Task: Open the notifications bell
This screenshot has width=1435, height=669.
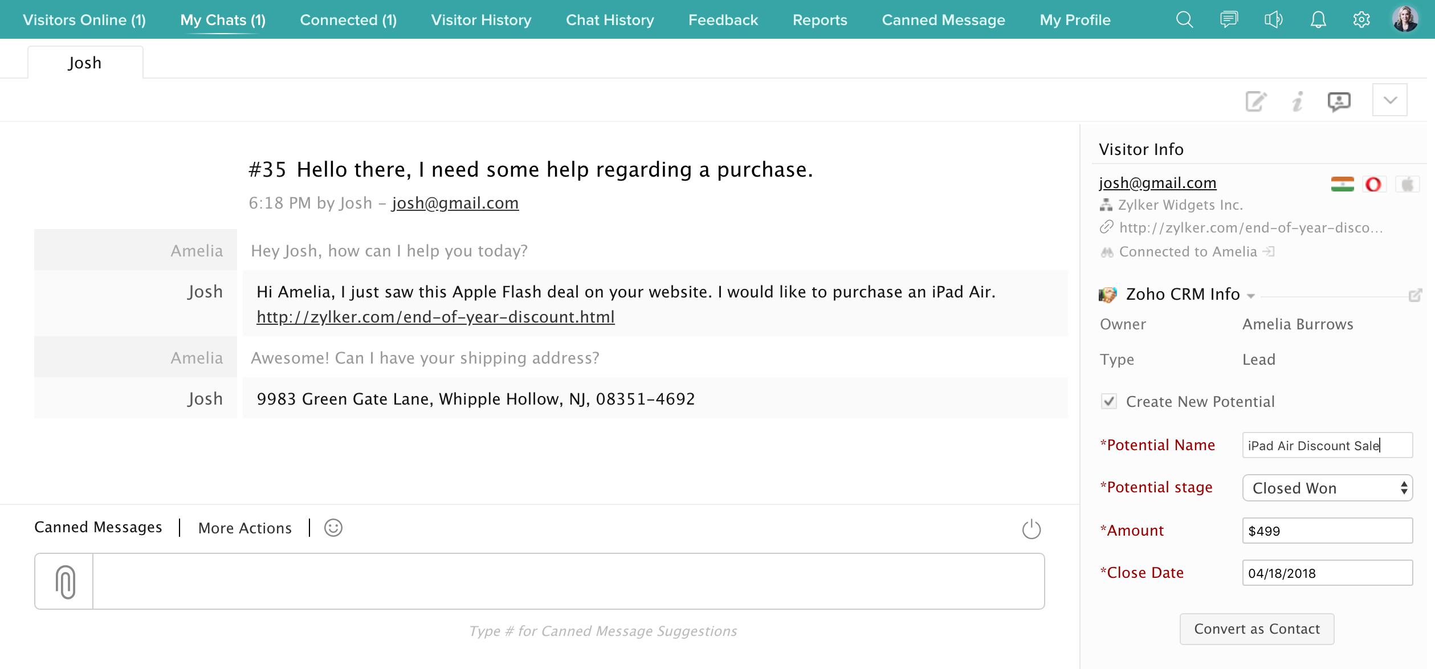Action: 1318,20
